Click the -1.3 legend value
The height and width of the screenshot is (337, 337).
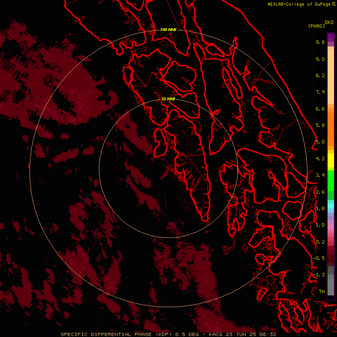click(x=319, y=275)
